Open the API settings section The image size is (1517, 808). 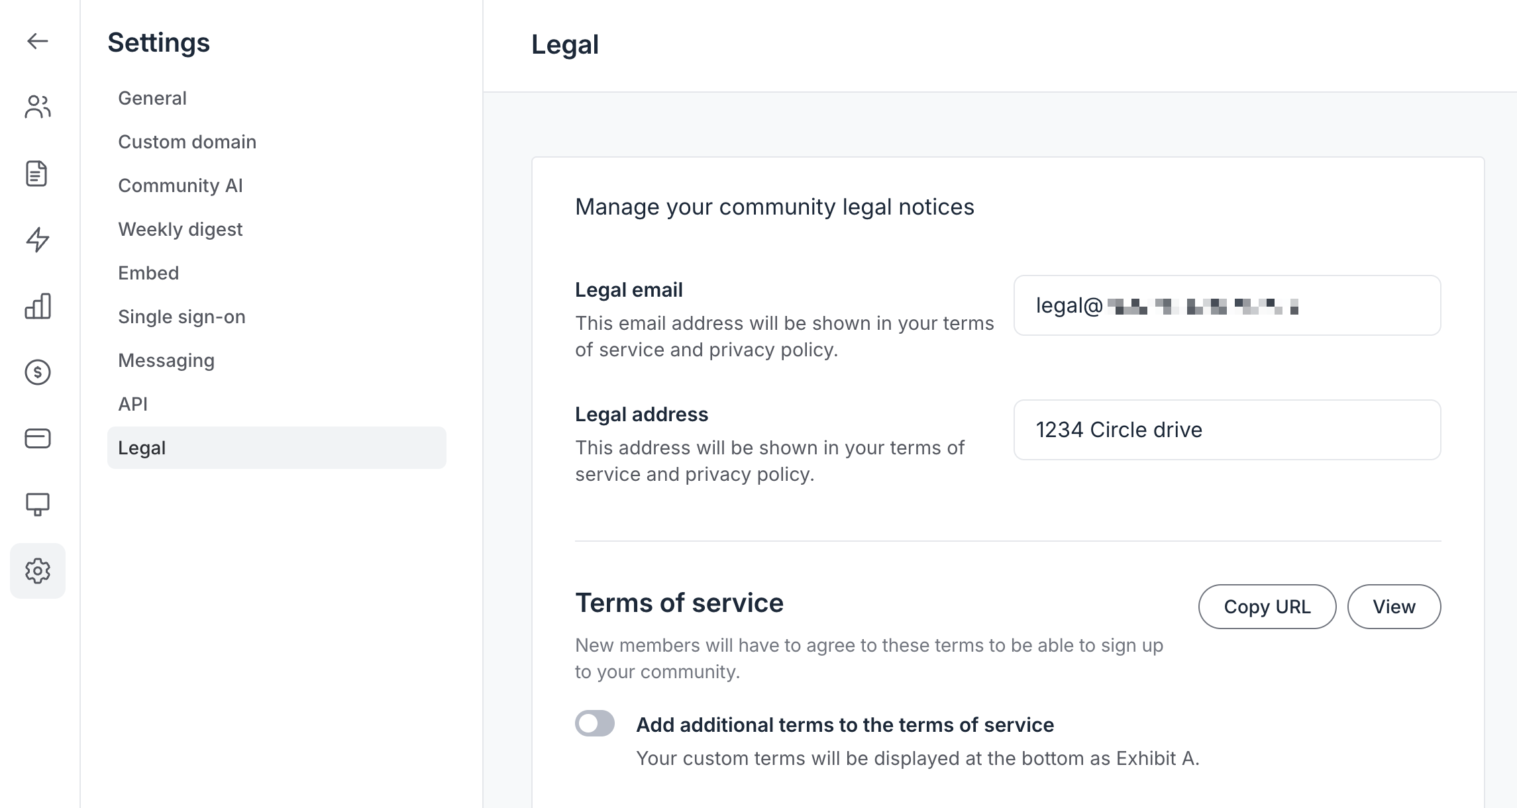(132, 403)
